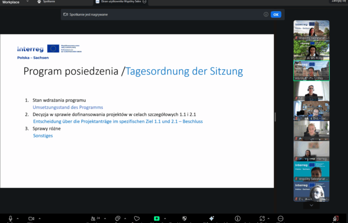
Task: Open meeting info icon in toolbar
Action: (237, 219)
